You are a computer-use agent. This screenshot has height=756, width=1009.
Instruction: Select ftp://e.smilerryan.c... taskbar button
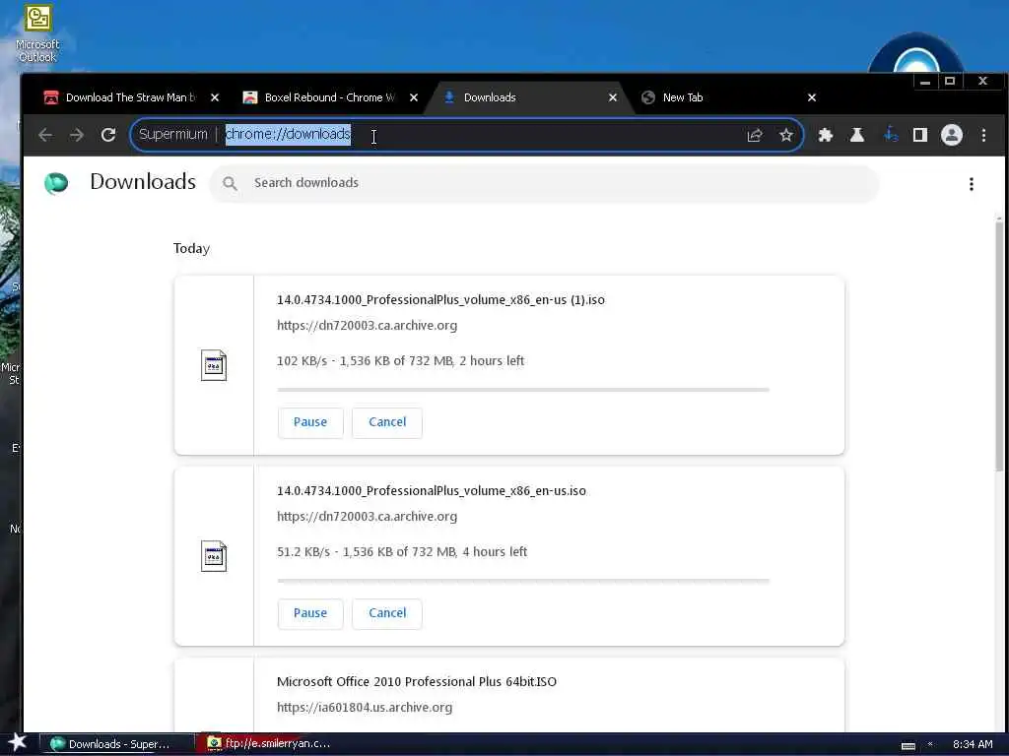(269, 744)
